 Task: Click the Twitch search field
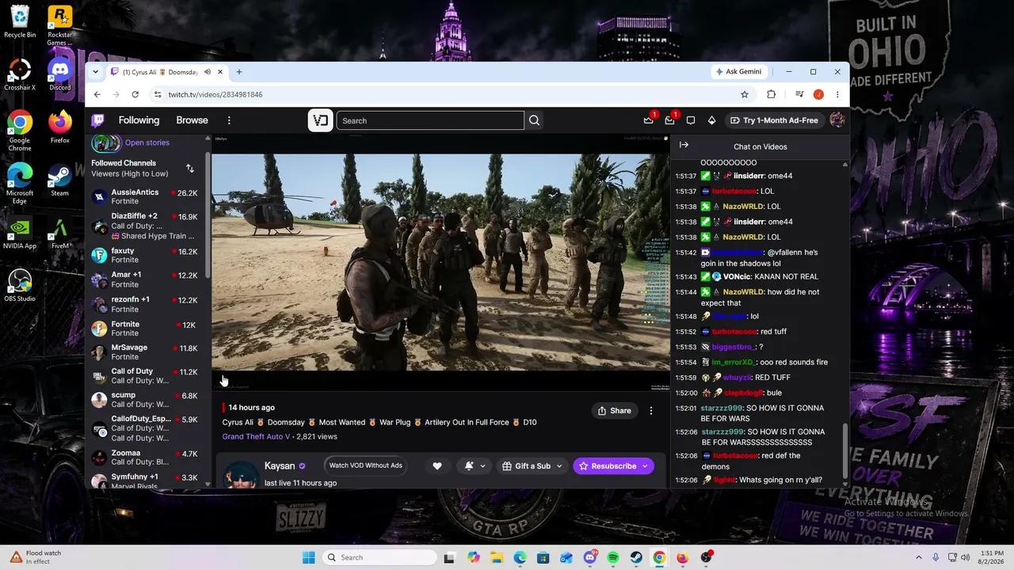click(430, 120)
